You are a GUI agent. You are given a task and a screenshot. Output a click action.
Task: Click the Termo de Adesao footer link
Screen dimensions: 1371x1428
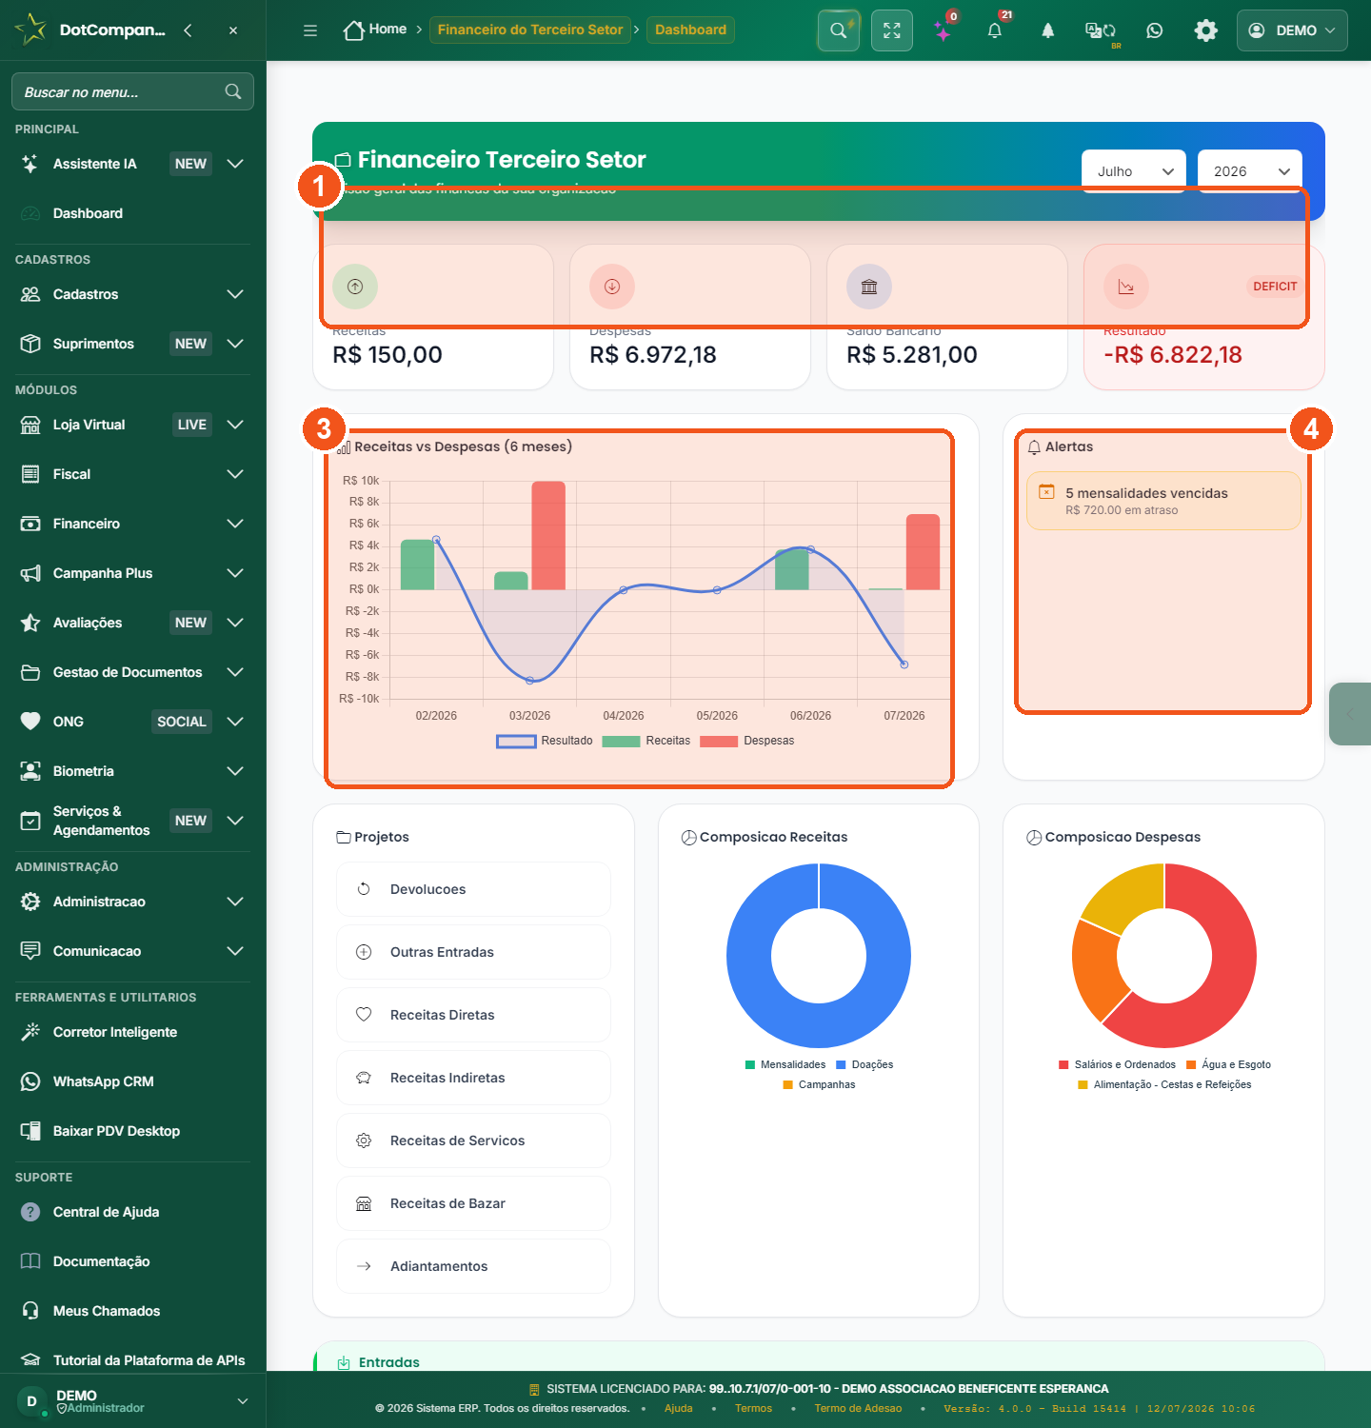(858, 1408)
